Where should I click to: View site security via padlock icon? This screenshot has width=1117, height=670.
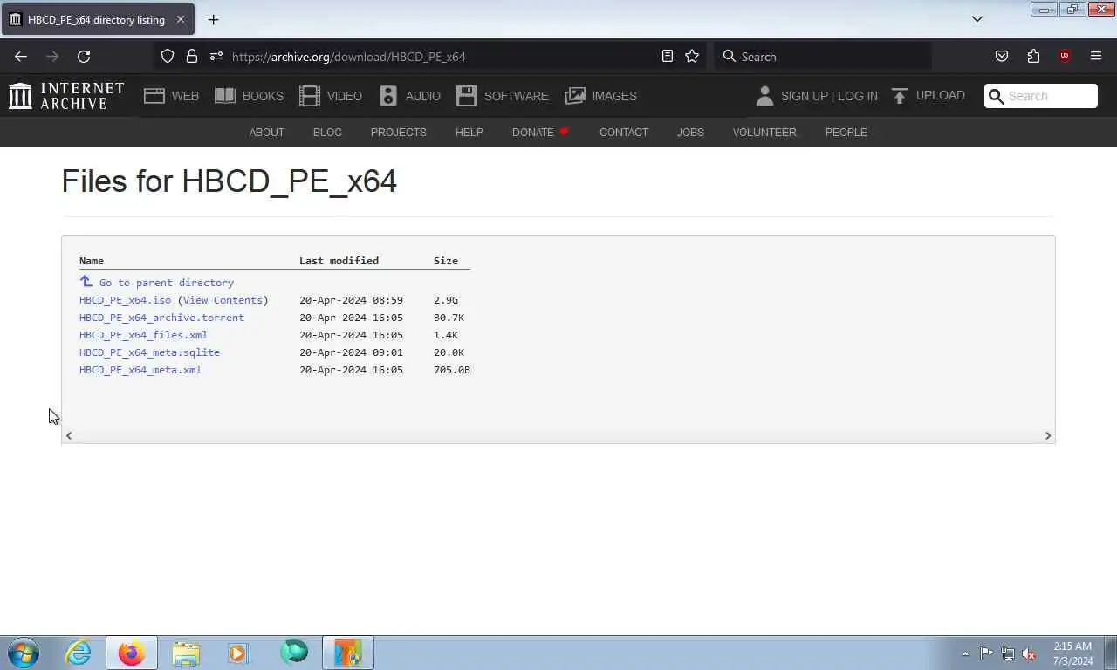(192, 56)
